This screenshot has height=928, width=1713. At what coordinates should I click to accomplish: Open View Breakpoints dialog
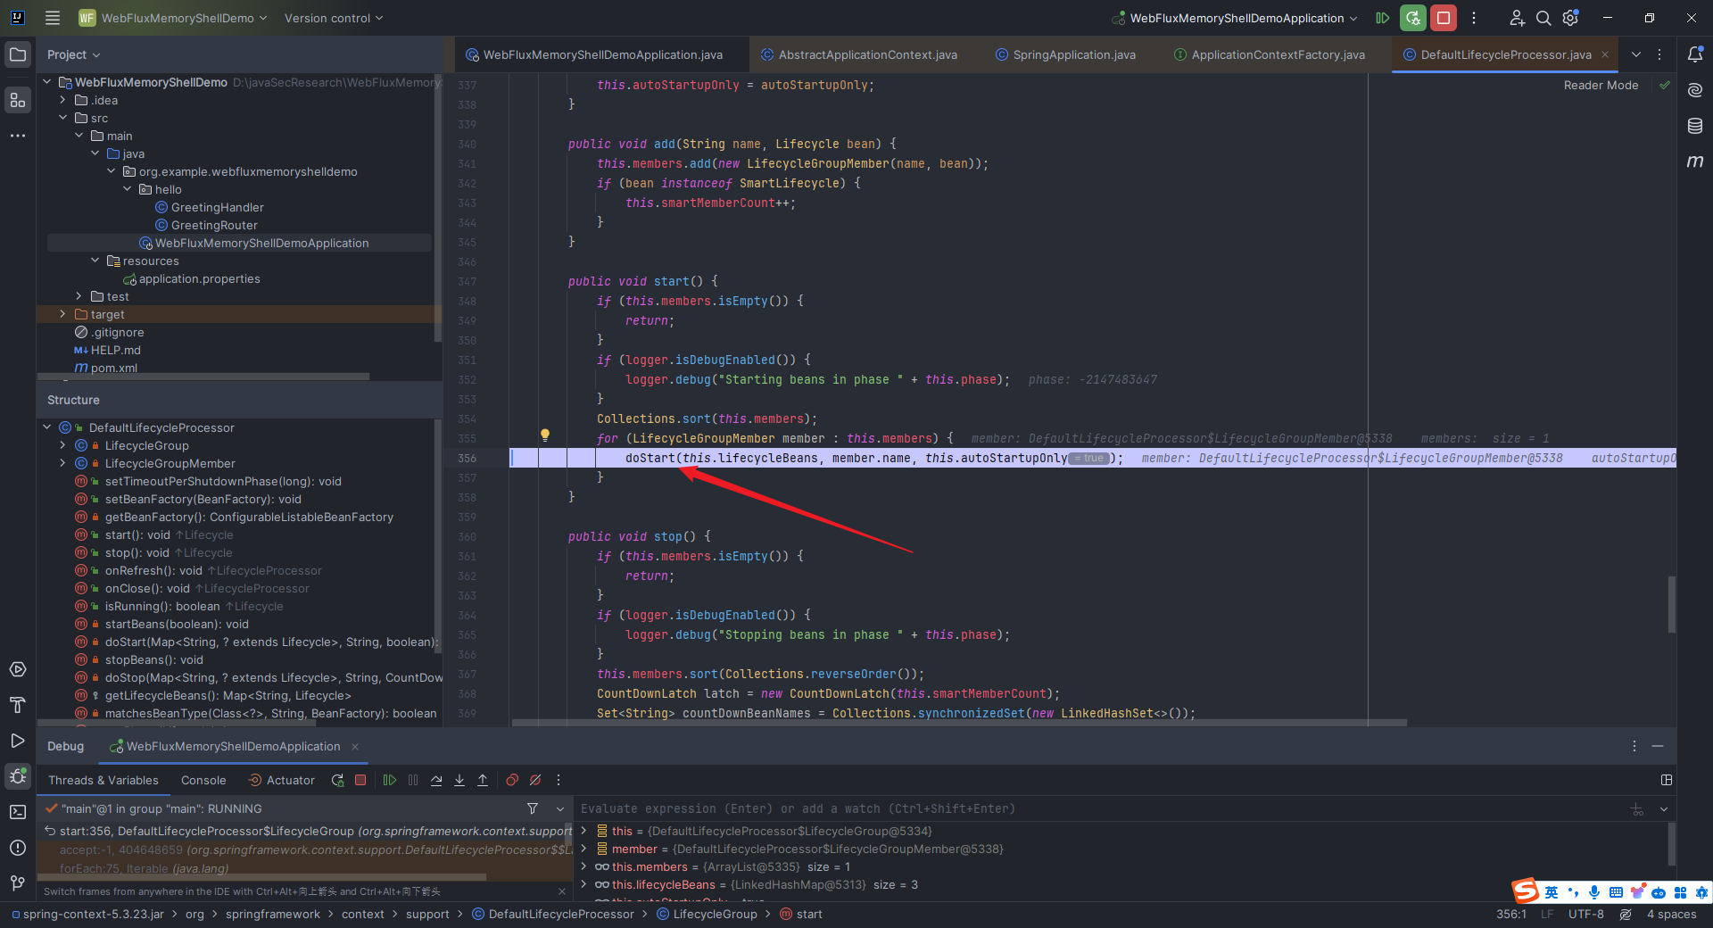[x=512, y=780]
